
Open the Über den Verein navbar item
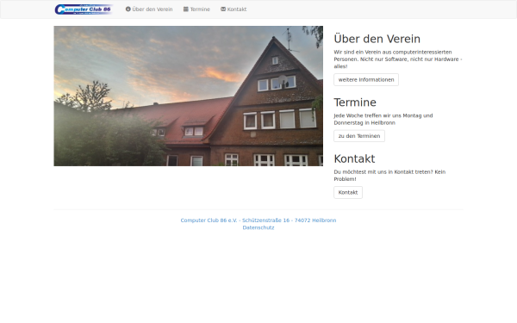[149, 9]
